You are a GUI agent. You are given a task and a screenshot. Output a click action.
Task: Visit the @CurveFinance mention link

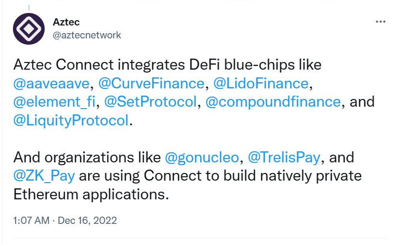151,83
